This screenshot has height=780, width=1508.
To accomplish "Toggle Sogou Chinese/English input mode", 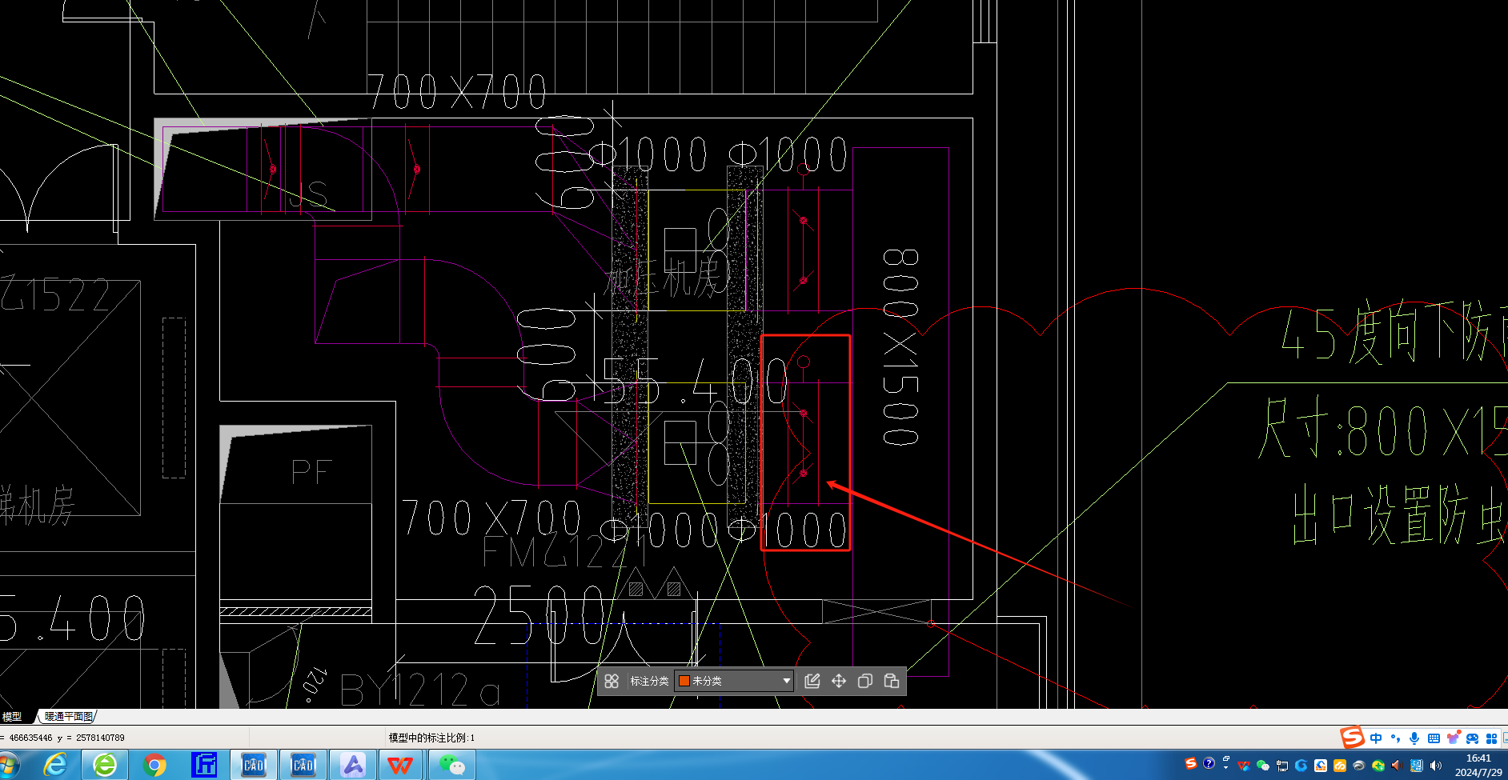I will point(1376,738).
